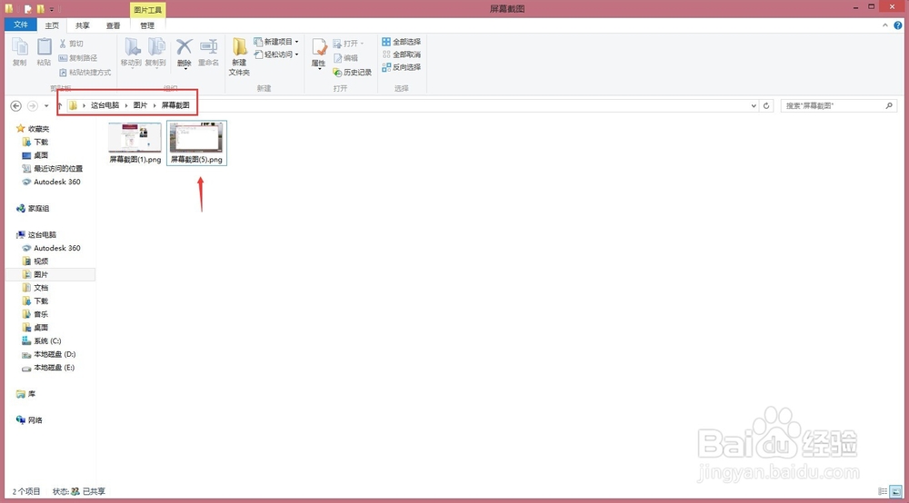The height and width of the screenshot is (503, 909).
Task: Click 这台电脑 in address breadcrumb
Action: click(x=105, y=105)
